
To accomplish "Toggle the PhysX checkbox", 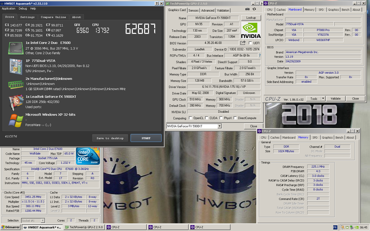I will tap(221, 118).
